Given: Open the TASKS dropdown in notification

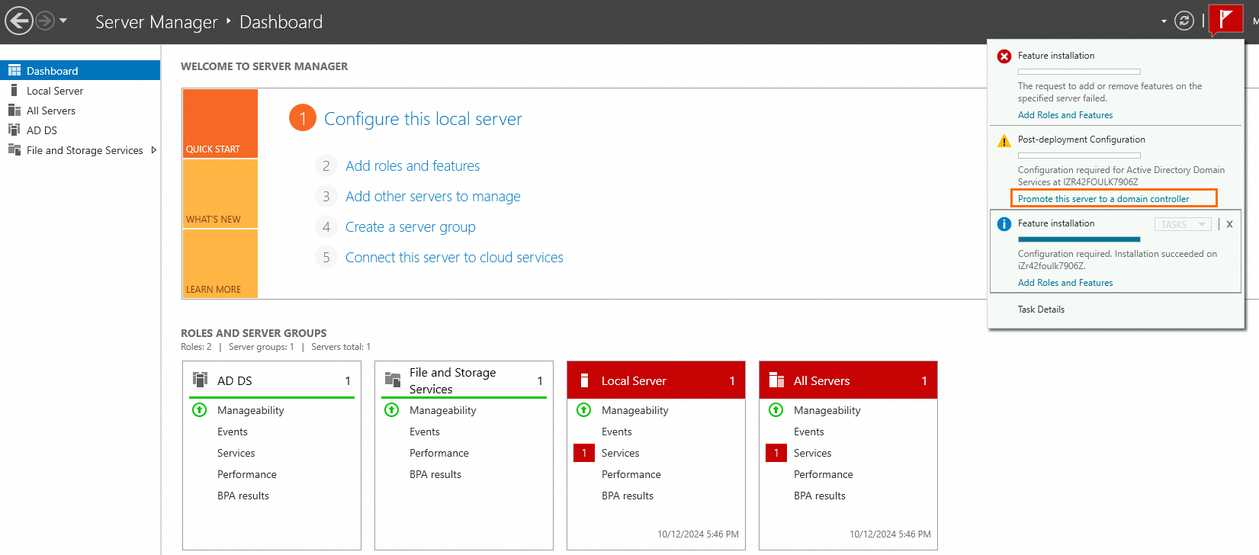Looking at the screenshot, I should (1182, 224).
